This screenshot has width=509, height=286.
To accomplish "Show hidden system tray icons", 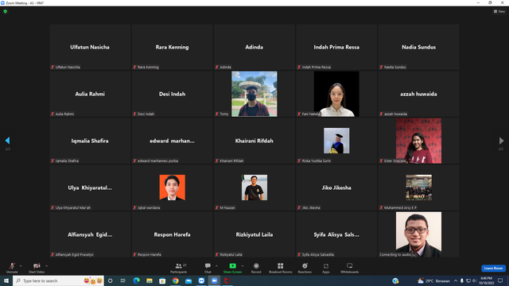I will pos(456,280).
